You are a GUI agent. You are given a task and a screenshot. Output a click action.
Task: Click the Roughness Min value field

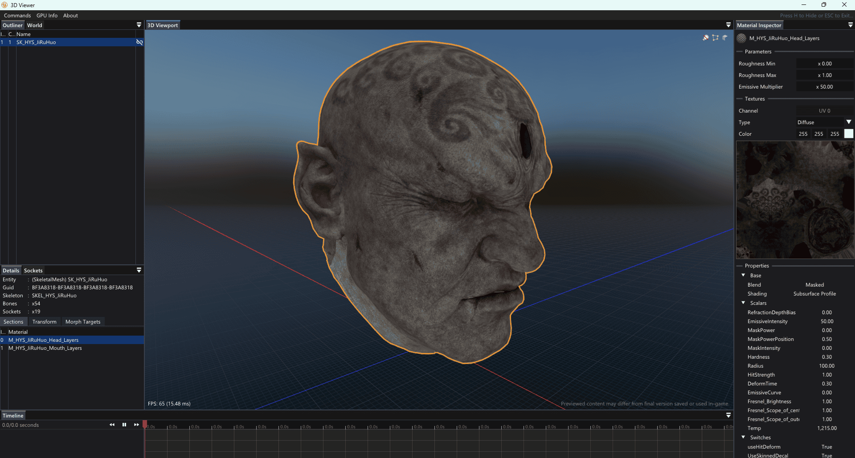point(825,64)
